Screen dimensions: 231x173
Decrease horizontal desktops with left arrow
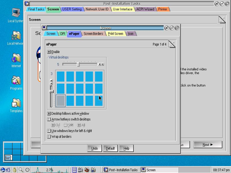tap(100, 64)
